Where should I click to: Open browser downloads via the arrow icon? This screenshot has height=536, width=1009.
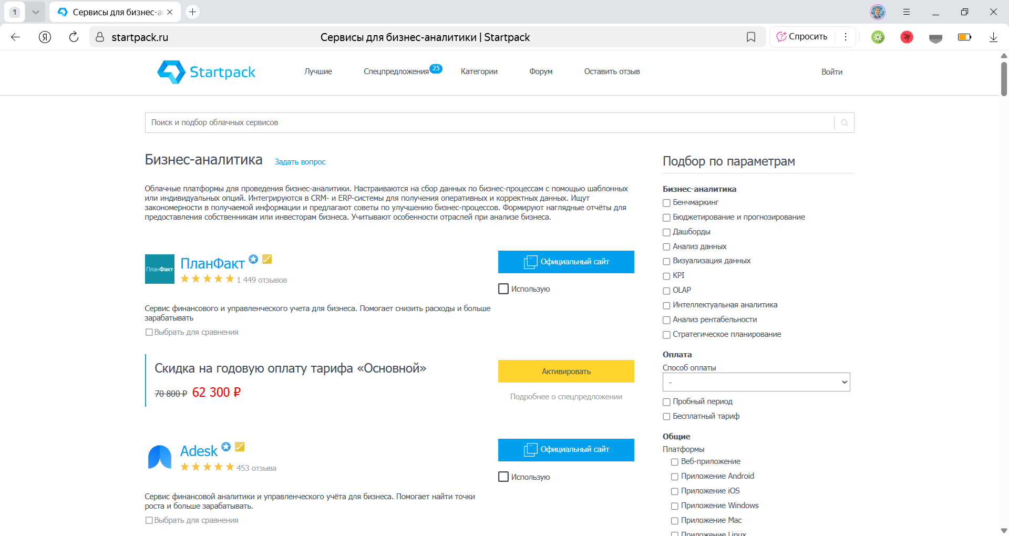[x=993, y=37]
